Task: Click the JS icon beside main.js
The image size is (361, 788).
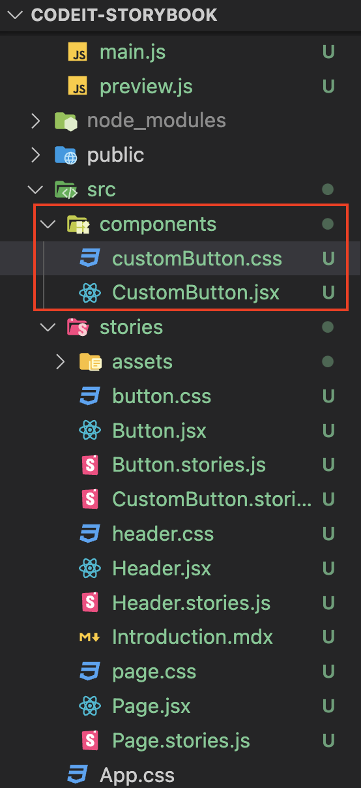Action: [78, 52]
